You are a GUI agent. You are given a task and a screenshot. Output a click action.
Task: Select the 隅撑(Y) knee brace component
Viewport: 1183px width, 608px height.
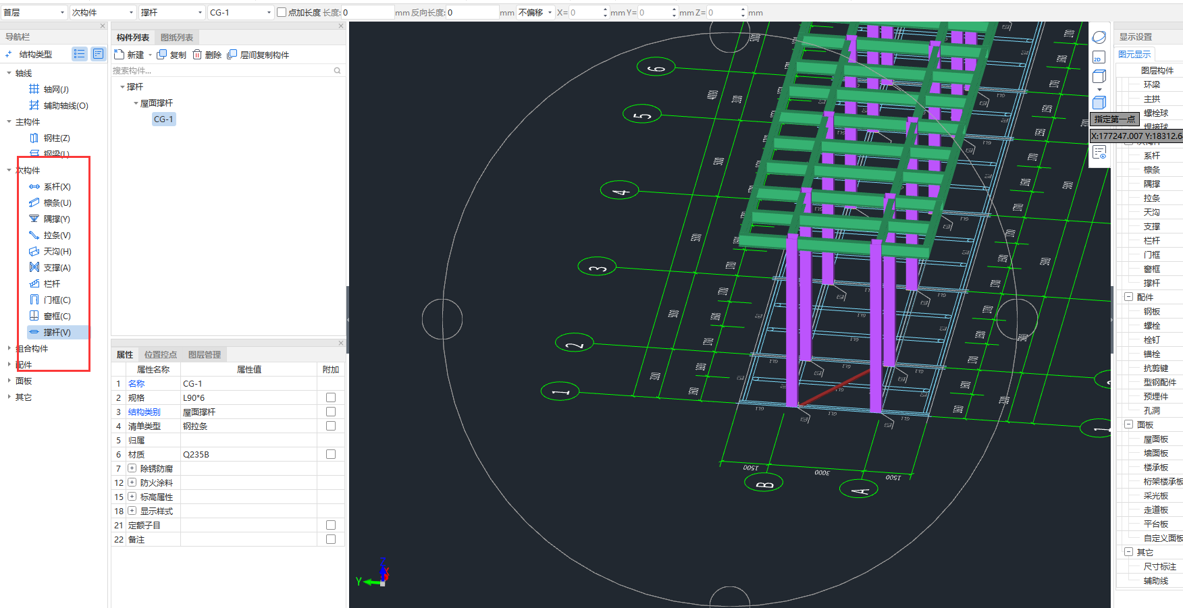point(49,219)
